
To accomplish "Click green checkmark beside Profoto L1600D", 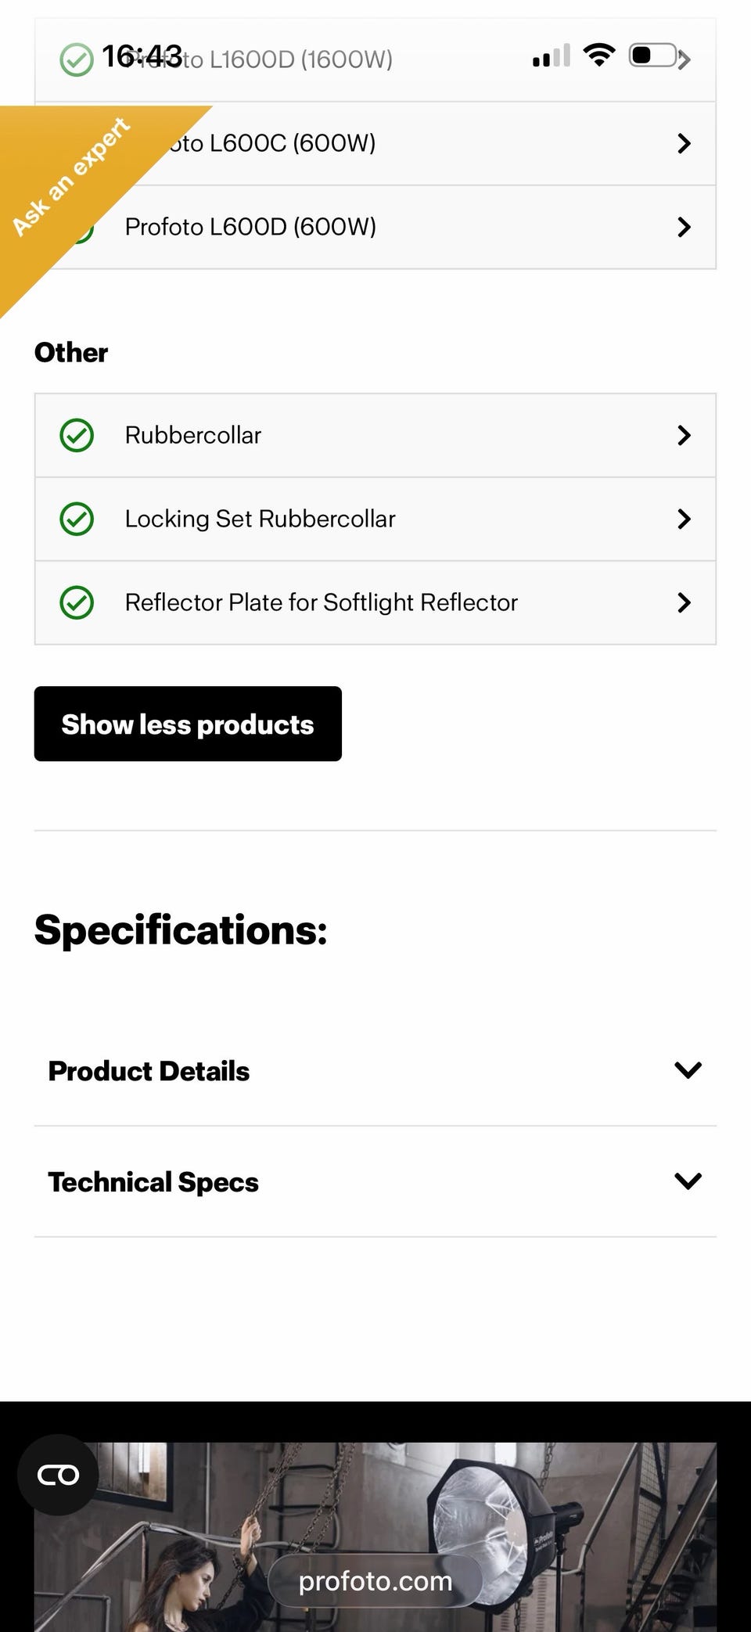I will click(77, 59).
